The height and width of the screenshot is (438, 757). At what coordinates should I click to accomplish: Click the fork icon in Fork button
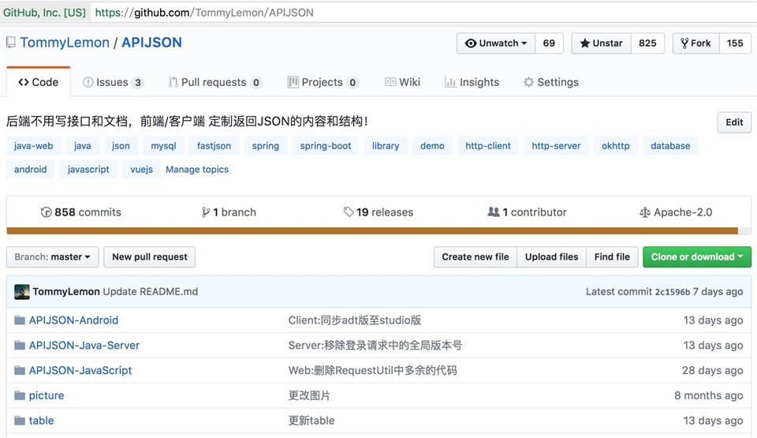coord(684,43)
